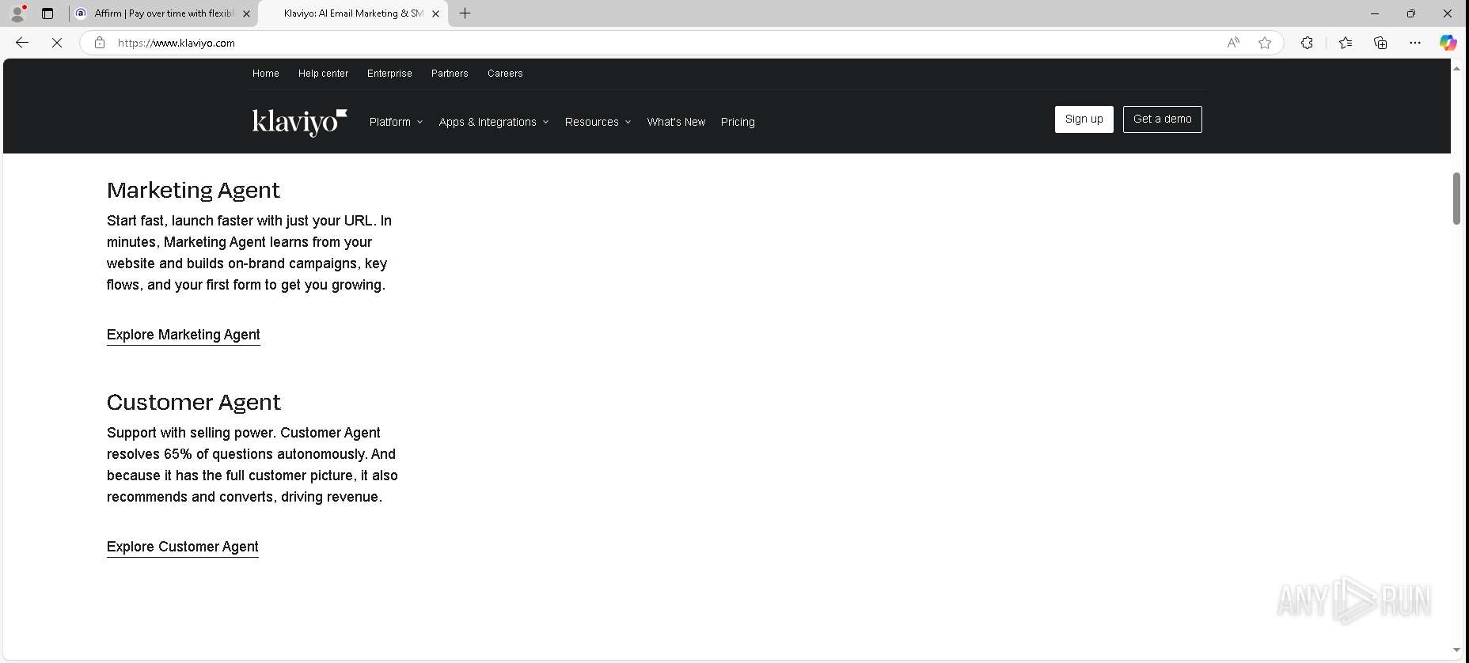Viewport: 1469px width, 663px height.
Task: Go to the Home link
Action: (266, 74)
